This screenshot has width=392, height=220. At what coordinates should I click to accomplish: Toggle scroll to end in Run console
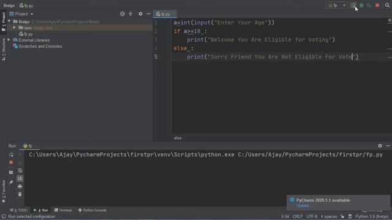pos(20,178)
